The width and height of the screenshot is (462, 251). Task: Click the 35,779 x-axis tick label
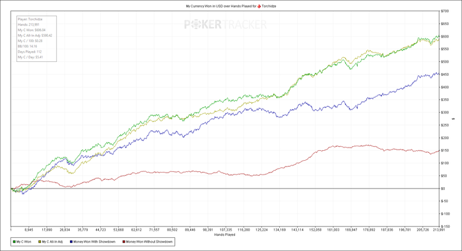coord(82,230)
